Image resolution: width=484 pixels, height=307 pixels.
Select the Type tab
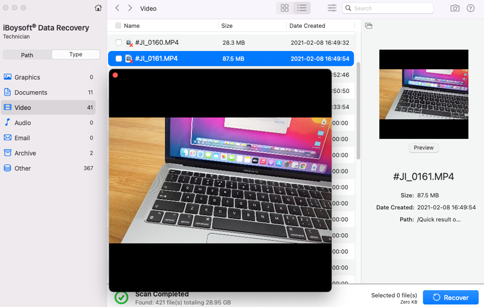(76, 55)
